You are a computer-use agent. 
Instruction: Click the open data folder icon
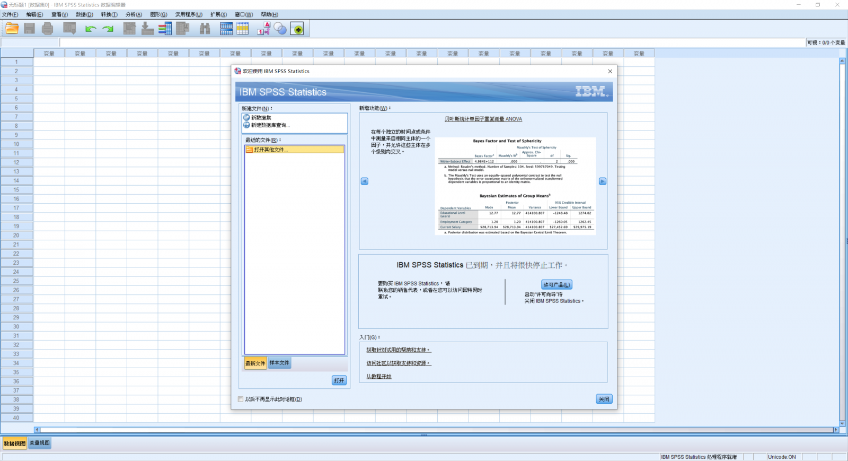12,29
